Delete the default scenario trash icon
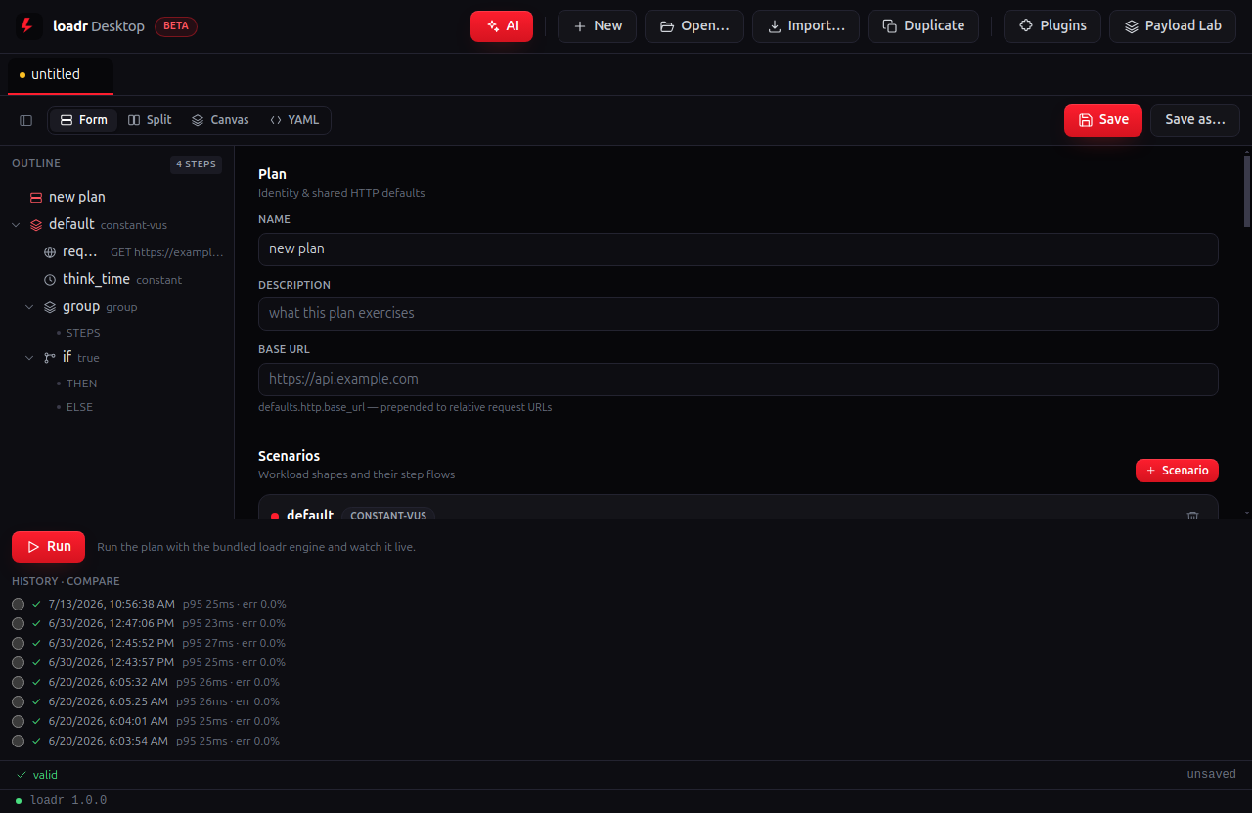The width and height of the screenshot is (1252, 813). coord(1192,515)
